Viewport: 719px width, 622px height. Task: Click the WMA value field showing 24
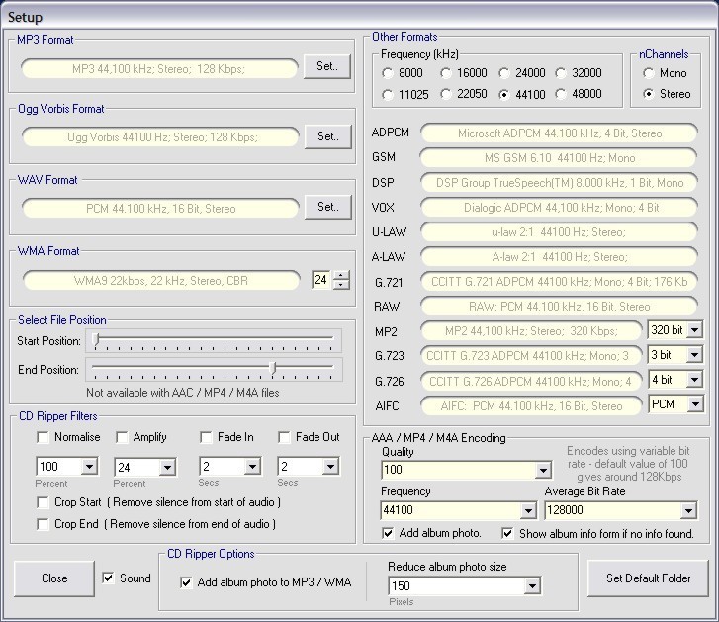tap(321, 280)
